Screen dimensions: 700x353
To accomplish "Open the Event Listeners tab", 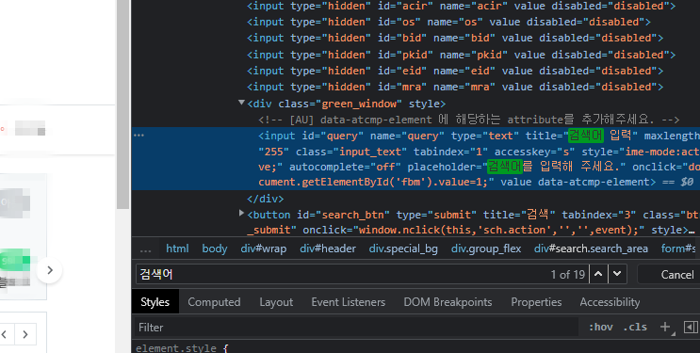I will pos(349,302).
